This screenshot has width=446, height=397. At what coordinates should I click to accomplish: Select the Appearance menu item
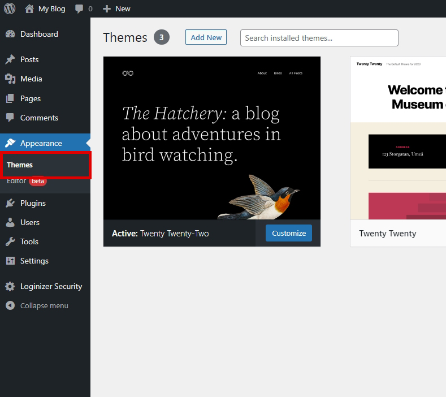pos(45,143)
